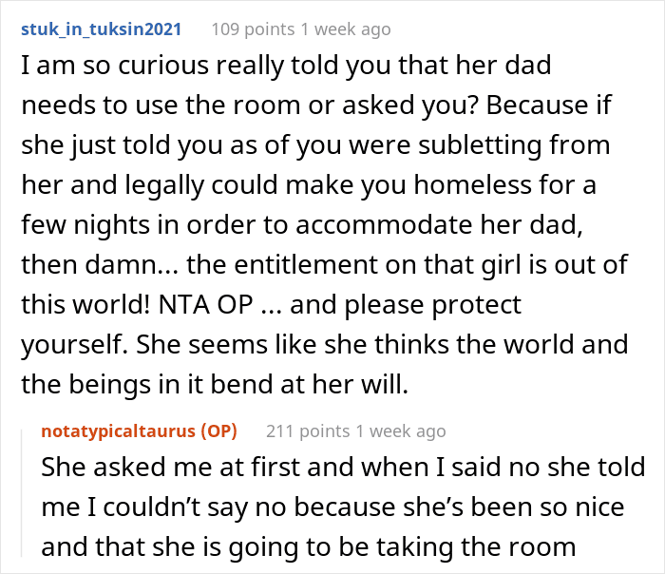Open stuk_in_tuksin2021's user profile
This screenshot has height=574, width=665.
click(100, 29)
